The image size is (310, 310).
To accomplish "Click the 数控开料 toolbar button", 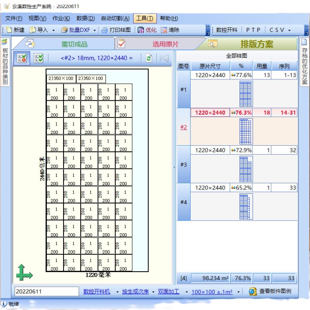I will [227, 30].
